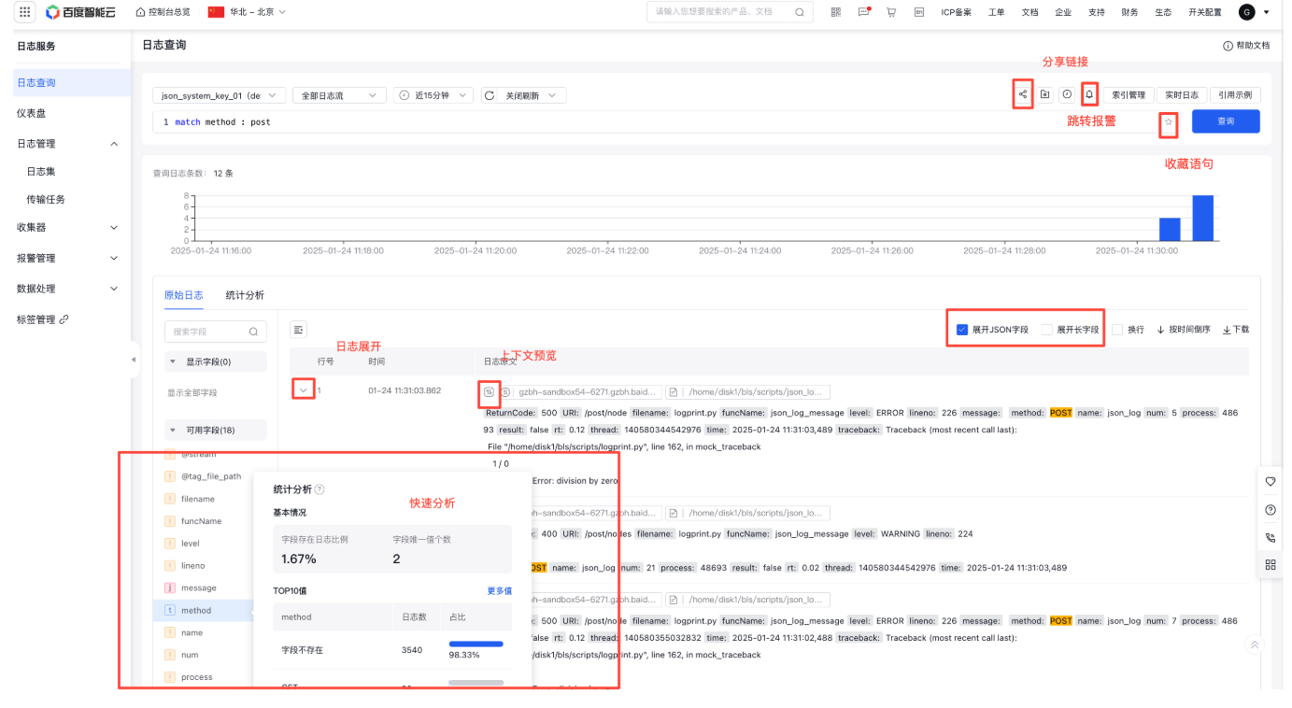Screen dimensions: 1292x708
Task: Enable the 换行 checkbox
Action: point(1117,330)
